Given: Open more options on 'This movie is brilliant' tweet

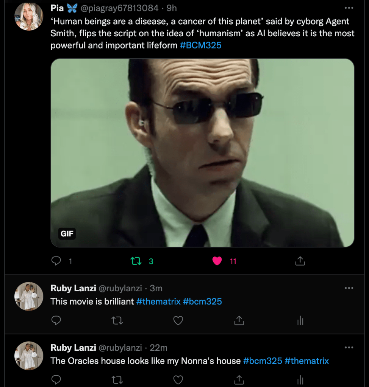Looking at the screenshot, I should click(349, 288).
